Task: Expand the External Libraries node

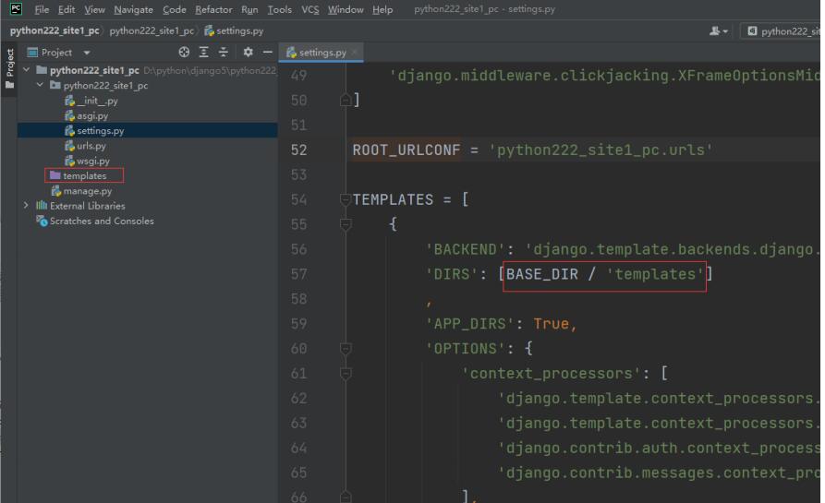Action: click(x=26, y=206)
